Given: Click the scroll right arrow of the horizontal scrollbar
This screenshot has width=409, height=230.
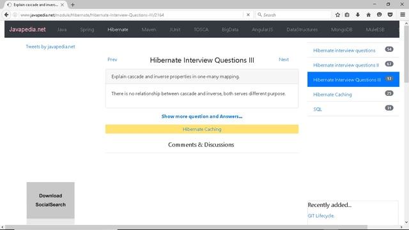Looking at the screenshot, I should click(401, 227).
